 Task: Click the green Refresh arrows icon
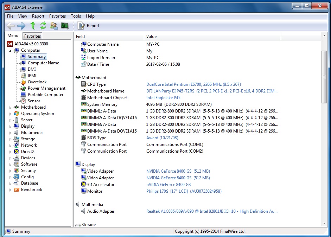point(43,26)
